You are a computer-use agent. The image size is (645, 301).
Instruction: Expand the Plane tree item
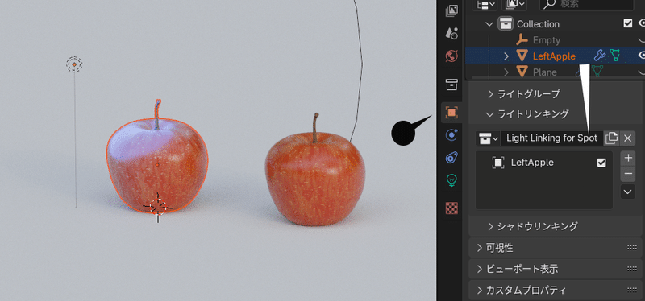506,72
